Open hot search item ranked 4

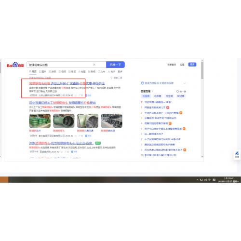click(x=156, y=123)
